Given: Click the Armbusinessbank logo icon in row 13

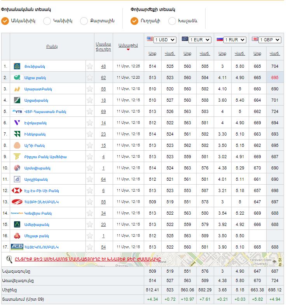Looking at the screenshot, I should pos(17,202).
